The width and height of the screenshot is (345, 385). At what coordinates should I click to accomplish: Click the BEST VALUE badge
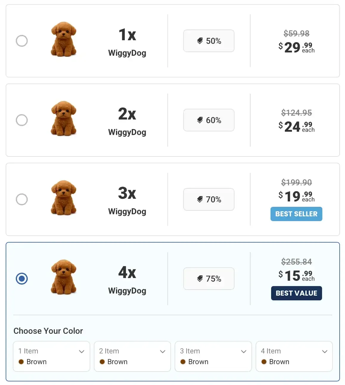(x=296, y=293)
